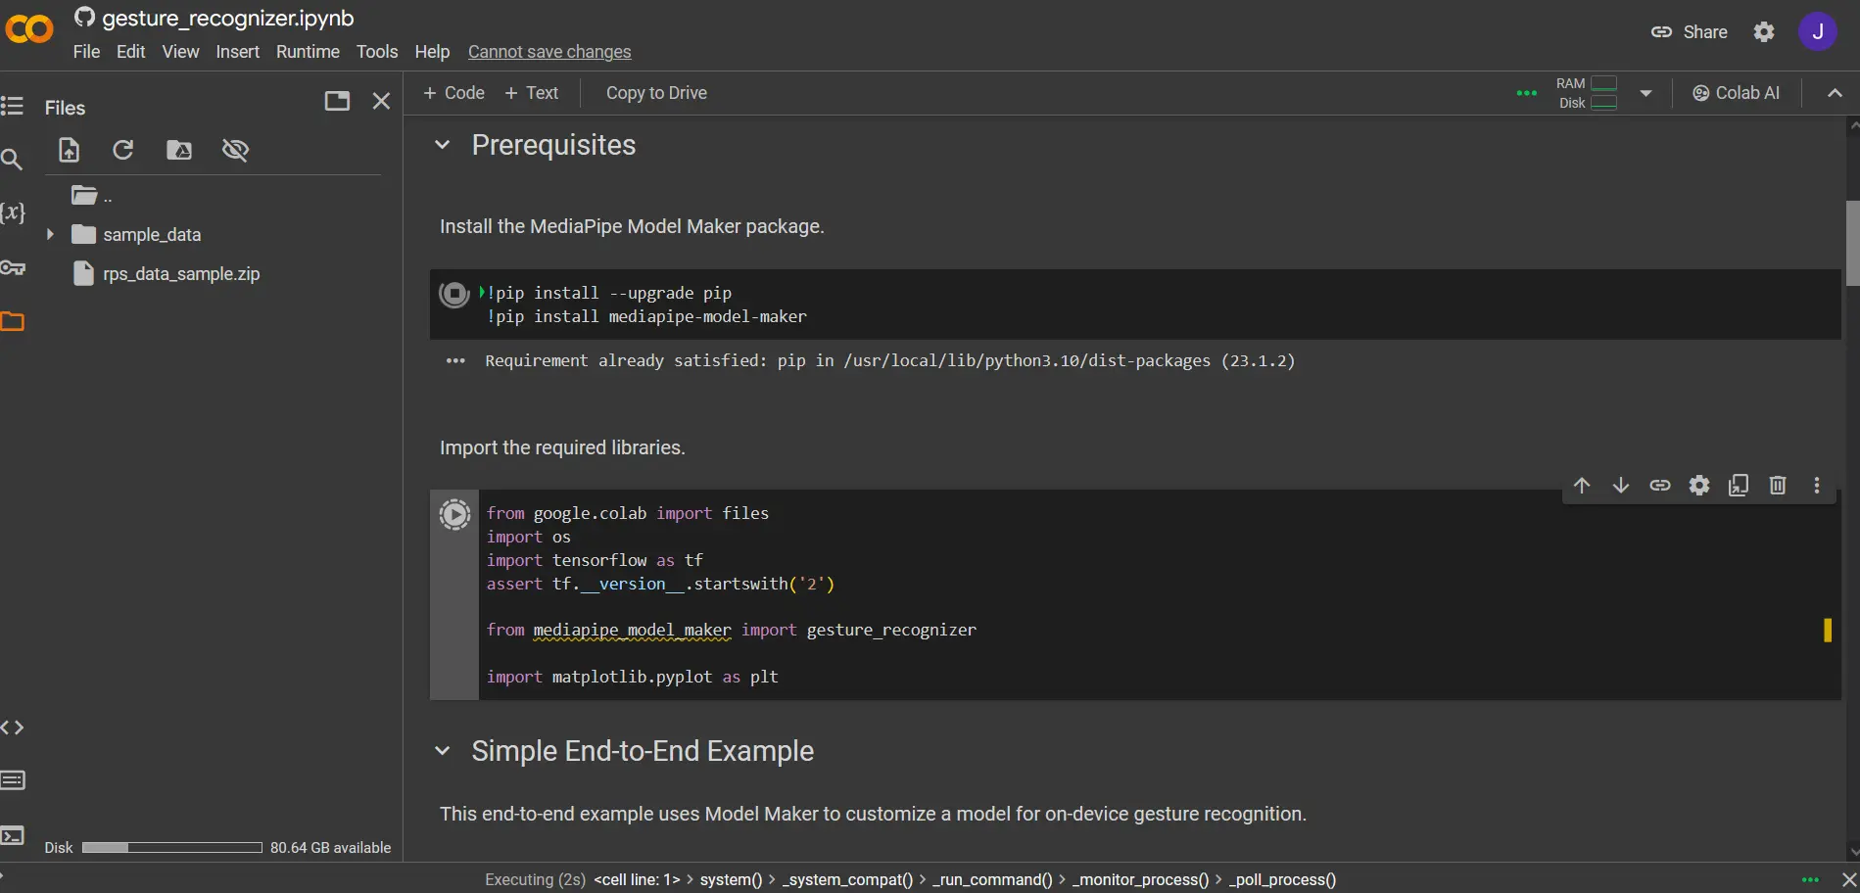
Task: Collapse the Simple End-to-End Example section
Action: (443, 751)
